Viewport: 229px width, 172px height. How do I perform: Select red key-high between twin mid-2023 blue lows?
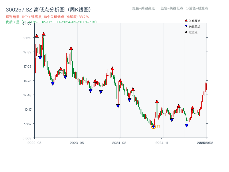[95, 81]
